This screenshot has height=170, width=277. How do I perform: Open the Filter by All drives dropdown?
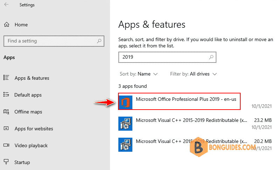pyautogui.click(x=194, y=74)
